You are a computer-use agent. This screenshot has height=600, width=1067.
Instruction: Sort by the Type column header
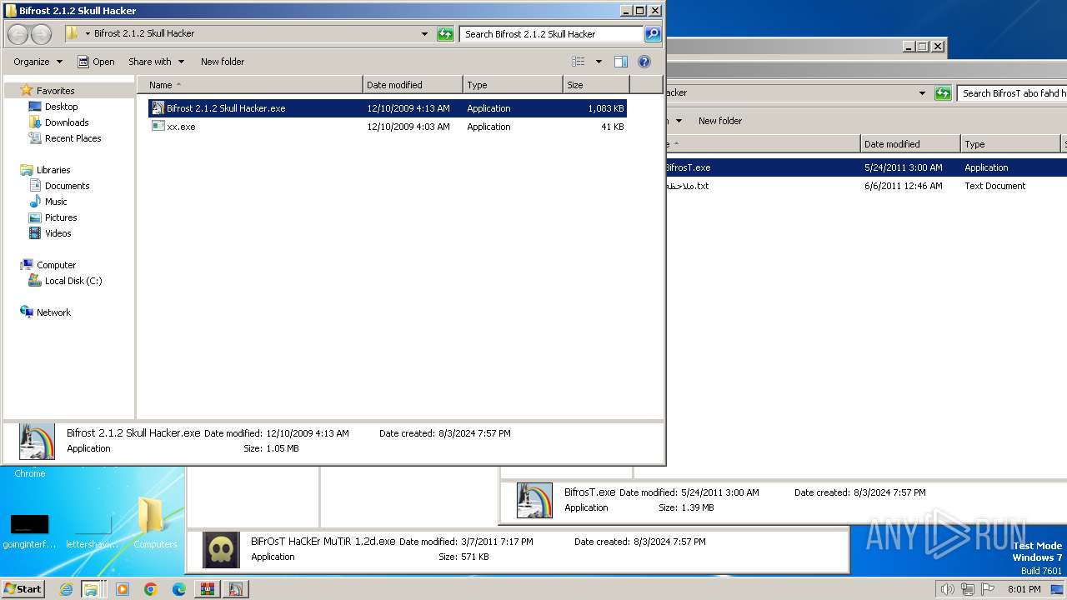[513, 85]
